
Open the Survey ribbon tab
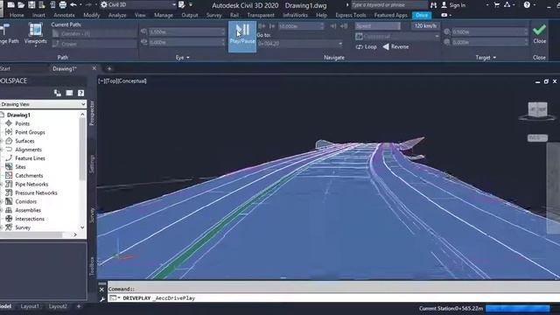tap(213, 15)
